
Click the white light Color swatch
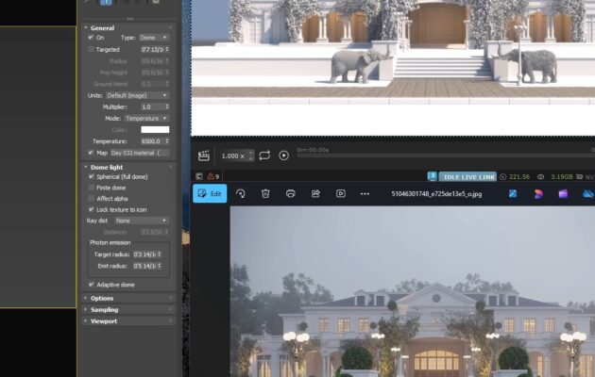tap(154, 129)
